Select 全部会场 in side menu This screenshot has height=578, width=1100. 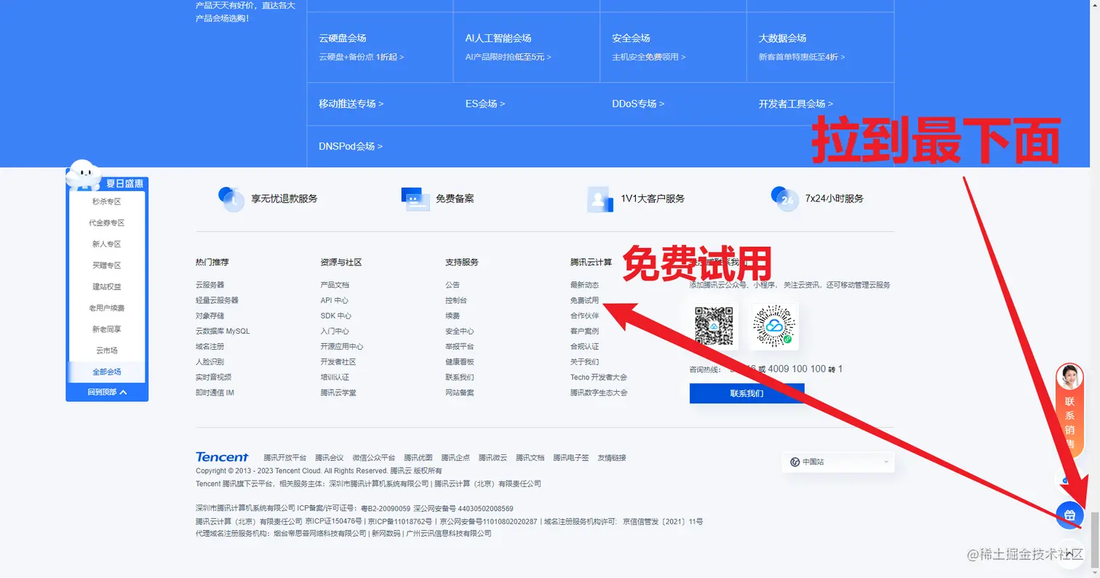pyautogui.click(x=107, y=372)
